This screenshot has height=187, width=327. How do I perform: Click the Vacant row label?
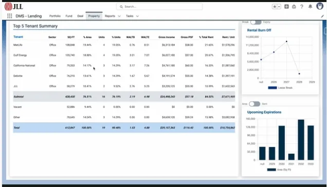[17, 107]
